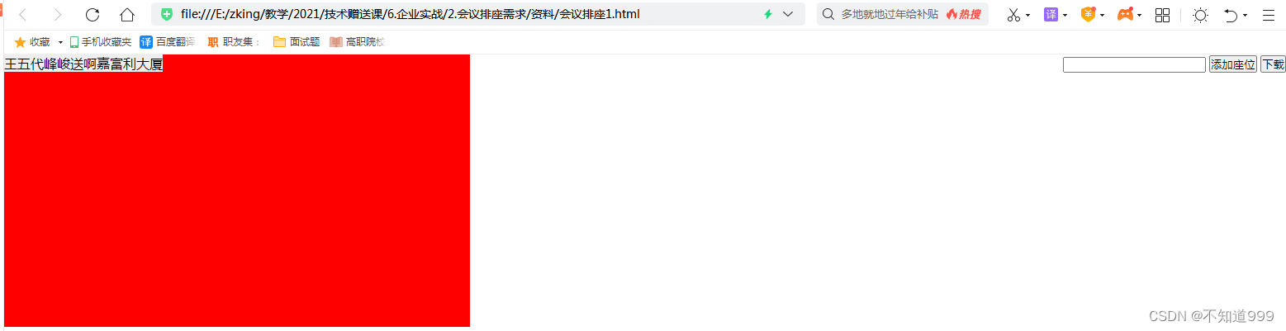Reload the page with refresh icon
The image size is (1286, 331).
point(93,15)
